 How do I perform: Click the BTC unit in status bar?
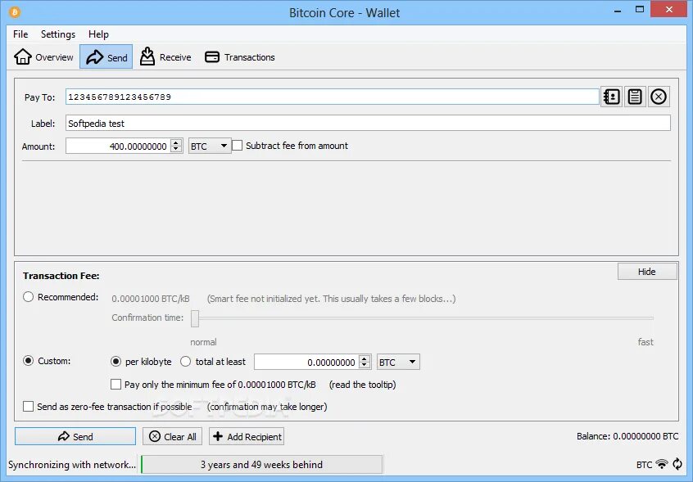pos(645,464)
